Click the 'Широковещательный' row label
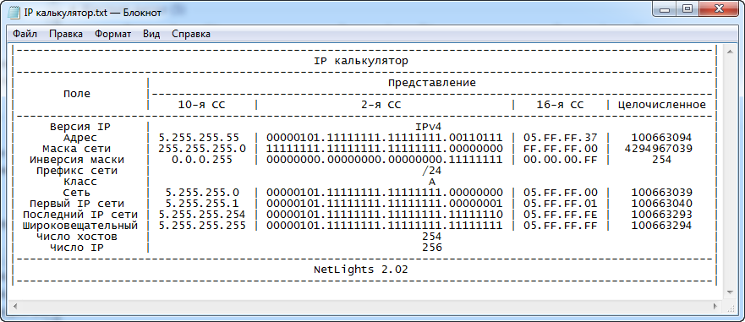The height and width of the screenshot is (322, 745). tap(79, 225)
